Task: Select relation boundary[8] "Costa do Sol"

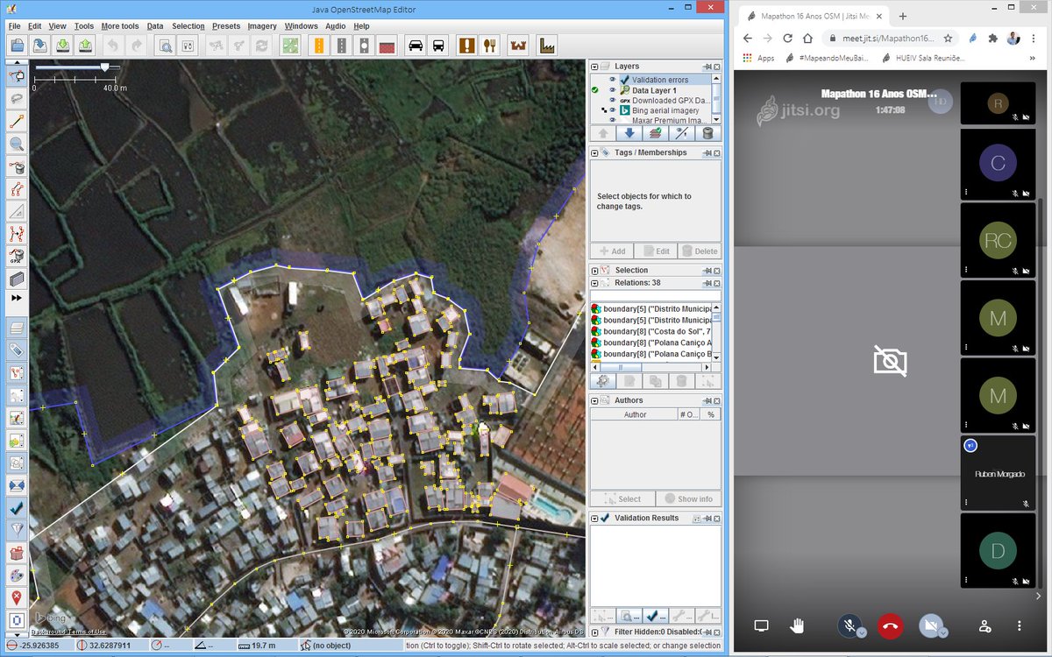Action: [650, 331]
